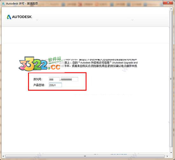Click the 序列号 label
Screen dimensions: 175x160
[x=38, y=79]
